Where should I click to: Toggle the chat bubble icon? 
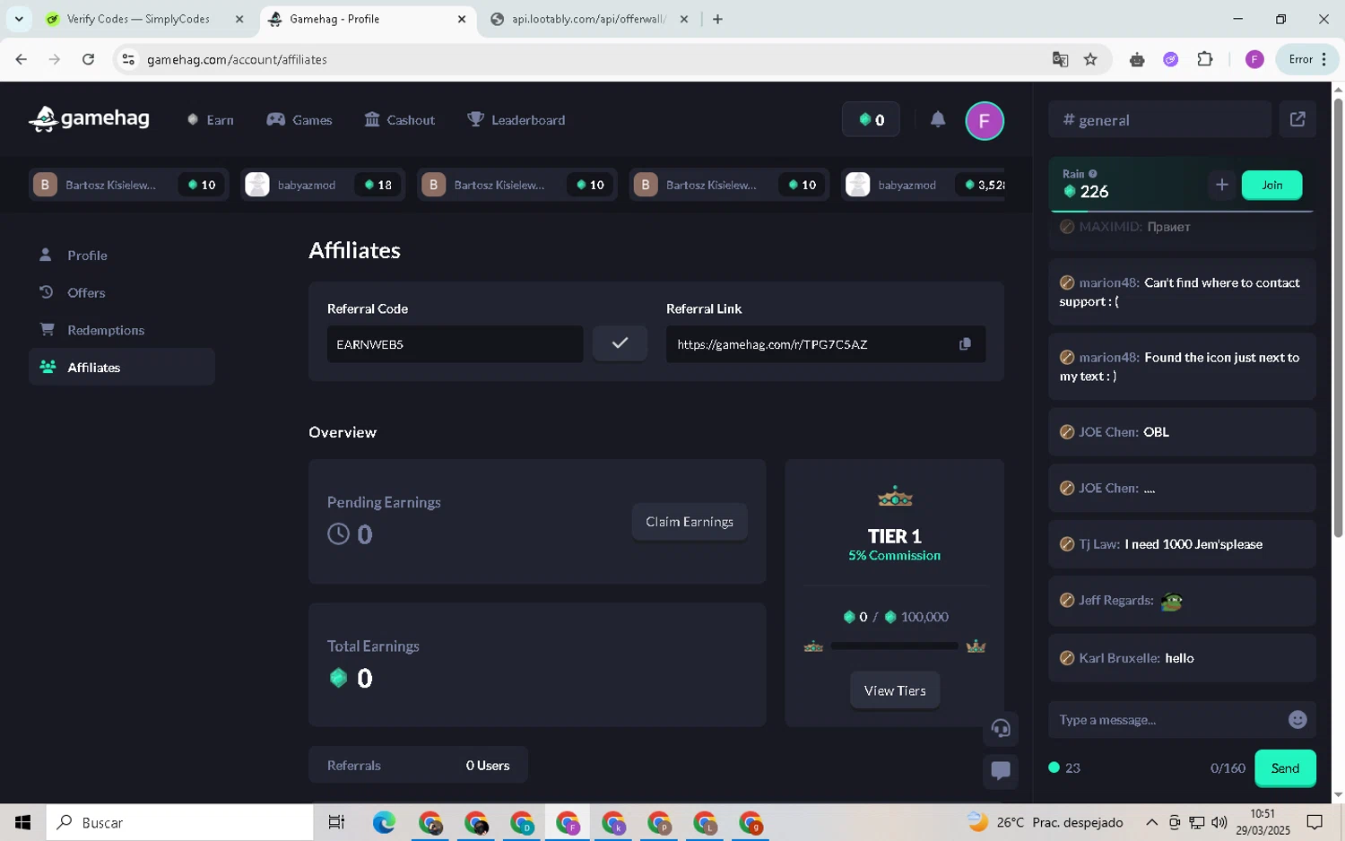click(1001, 770)
